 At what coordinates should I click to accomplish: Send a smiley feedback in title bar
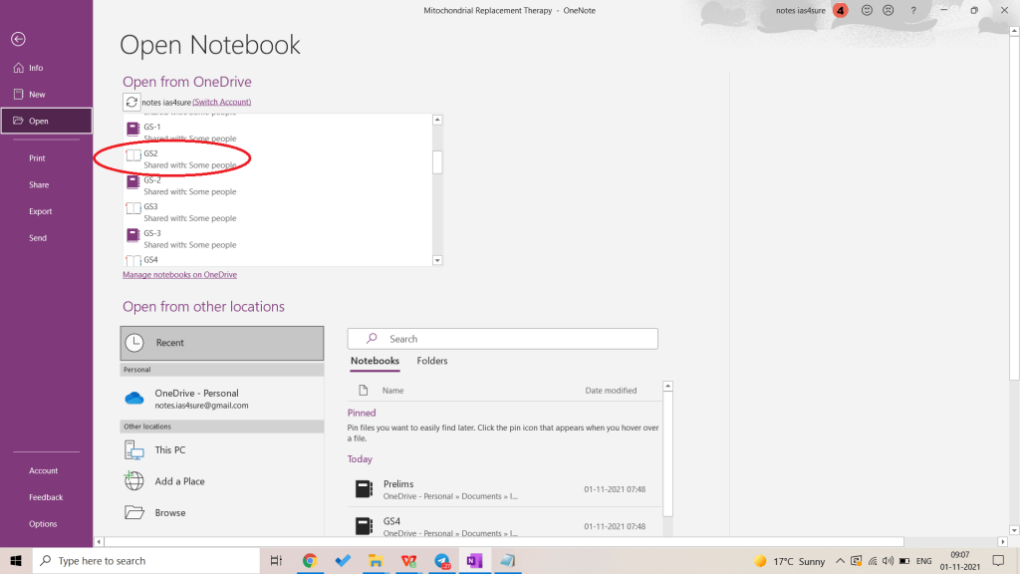866,10
